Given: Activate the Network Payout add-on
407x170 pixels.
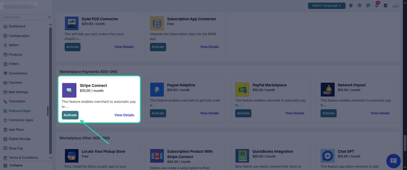Looking at the screenshot, I should click(329, 113).
